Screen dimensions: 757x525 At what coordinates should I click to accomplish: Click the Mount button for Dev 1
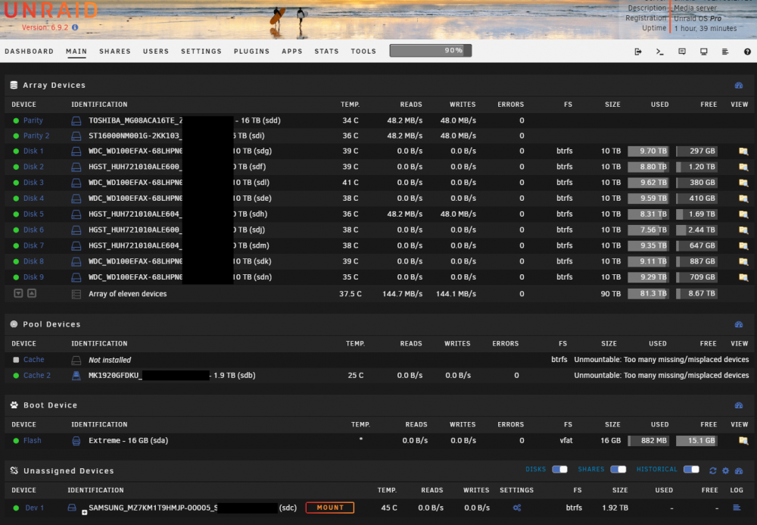pos(330,508)
